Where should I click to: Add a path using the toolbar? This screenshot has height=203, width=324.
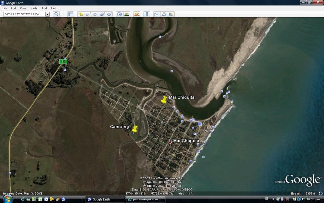point(95,14)
